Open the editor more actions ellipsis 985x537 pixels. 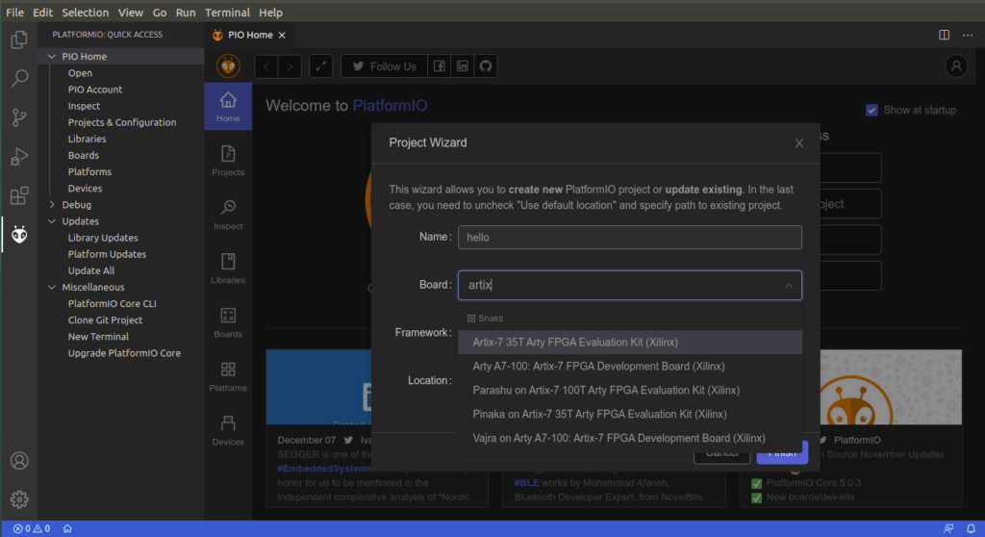click(968, 35)
